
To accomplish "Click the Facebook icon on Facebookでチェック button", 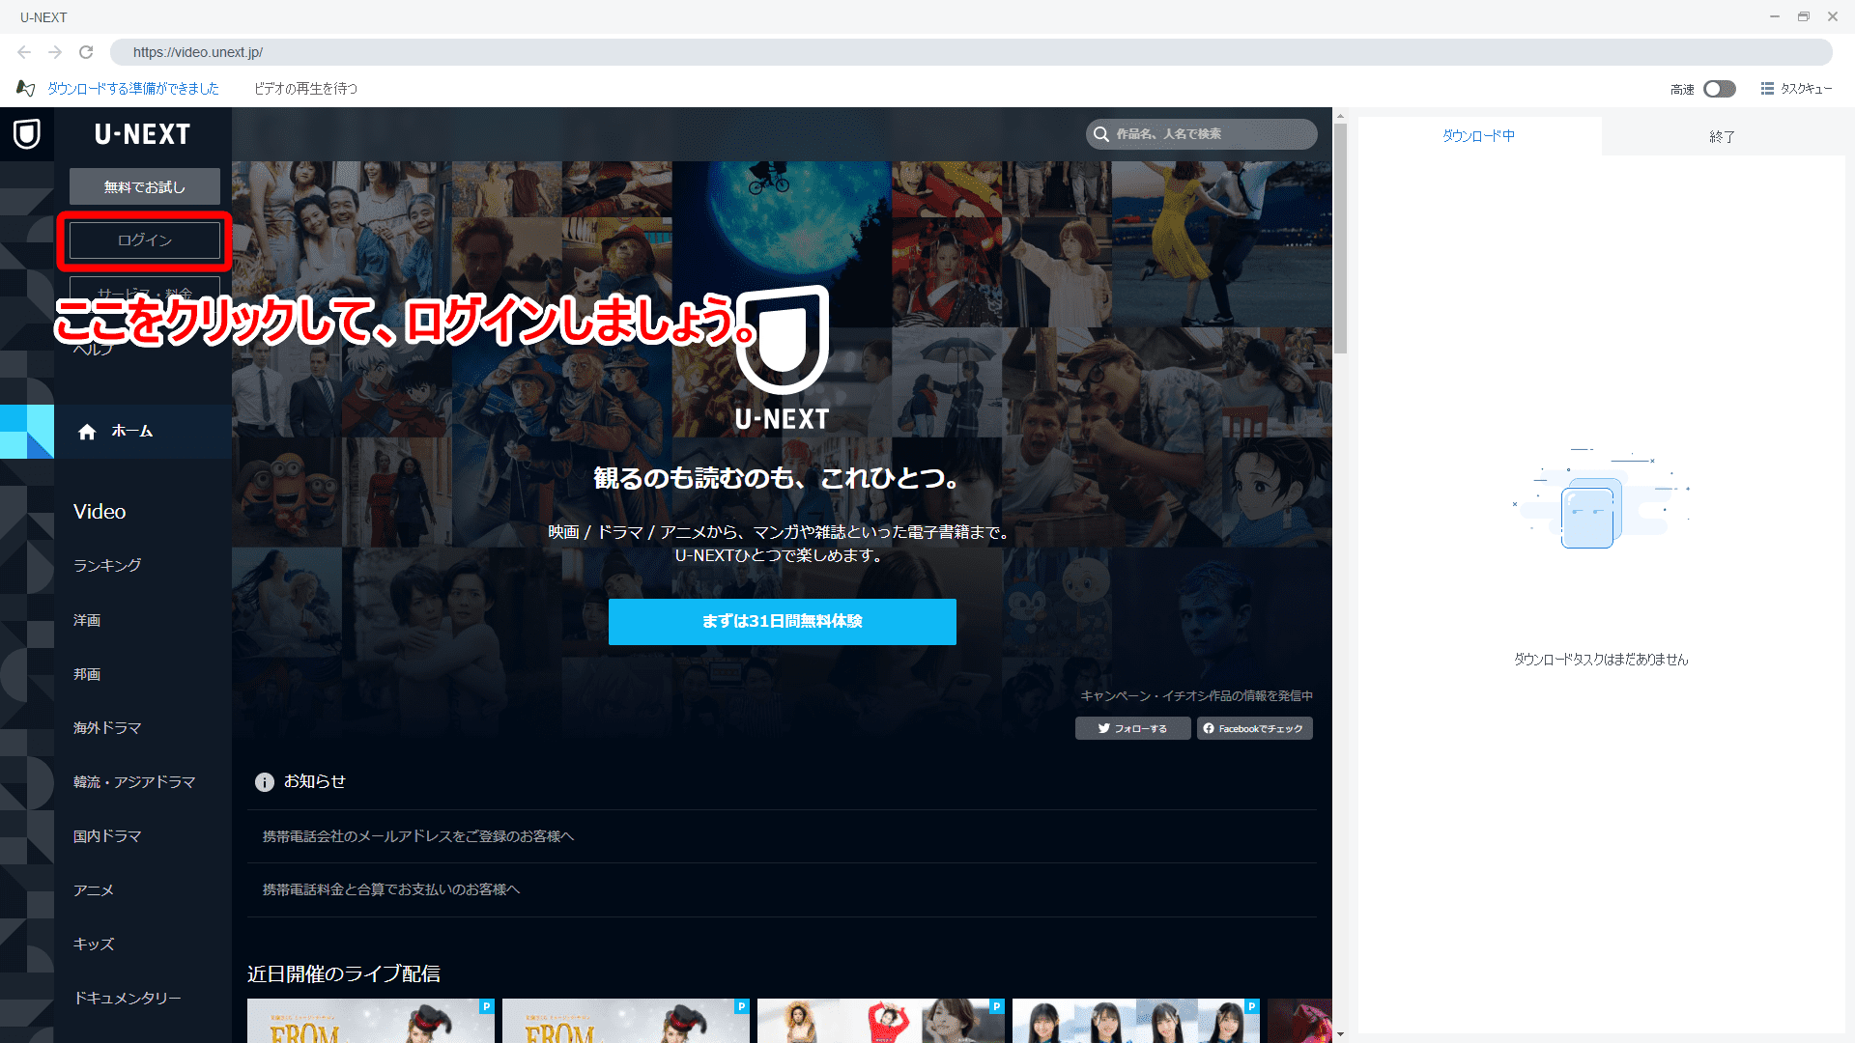I will (x=1209, y=728).
